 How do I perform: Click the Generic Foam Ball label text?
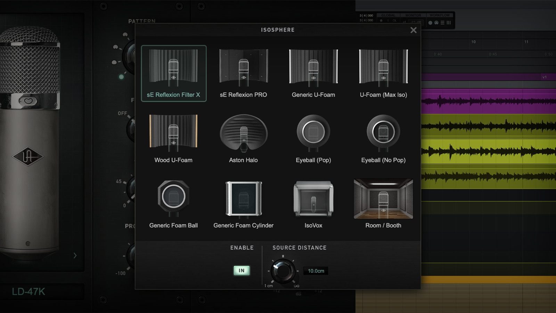(173, 225)
